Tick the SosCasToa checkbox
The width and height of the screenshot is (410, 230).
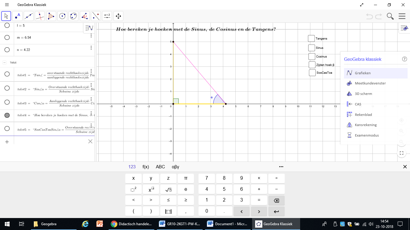point(312,73)
